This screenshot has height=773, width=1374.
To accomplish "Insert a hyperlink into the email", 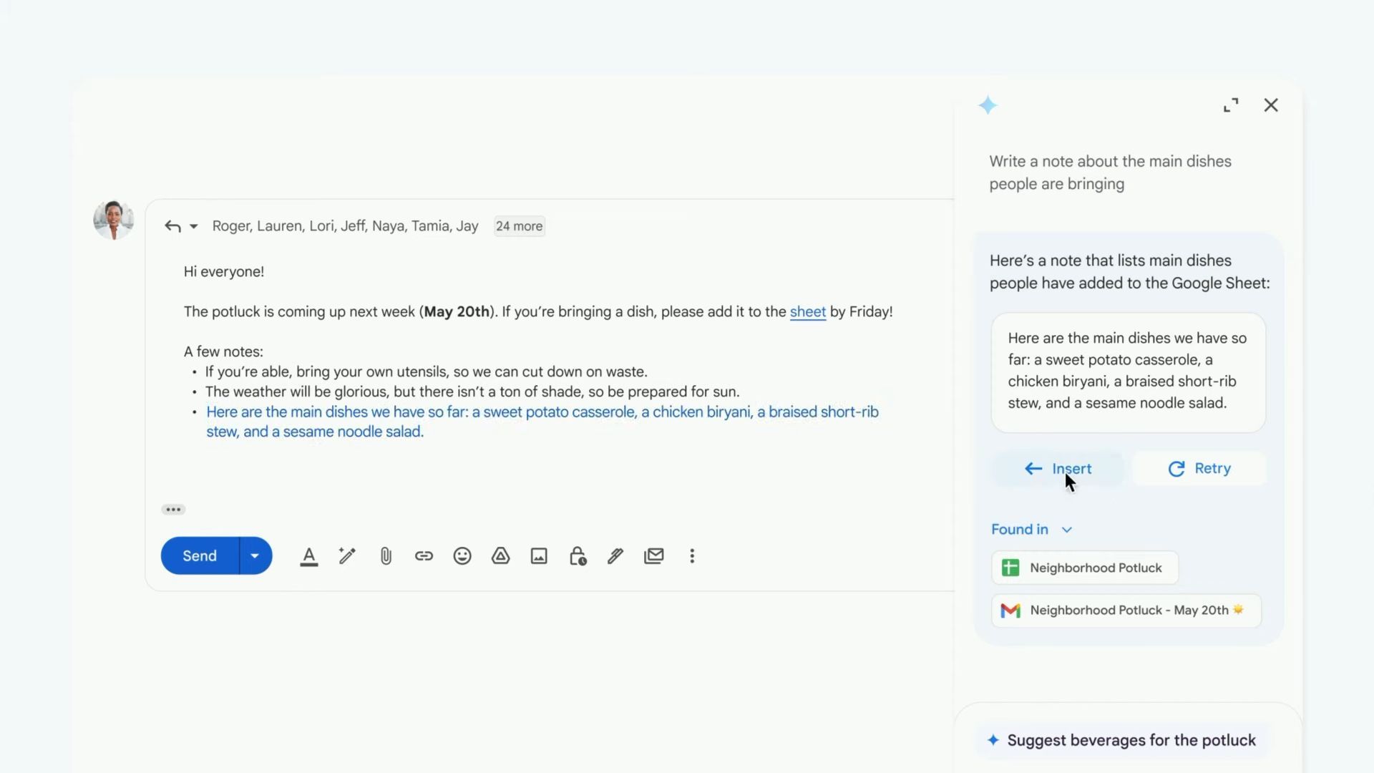I will click(424, 555).
